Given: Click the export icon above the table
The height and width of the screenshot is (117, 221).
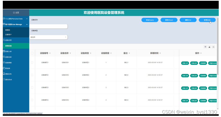Looking at the screenshot, I should 209,47.
